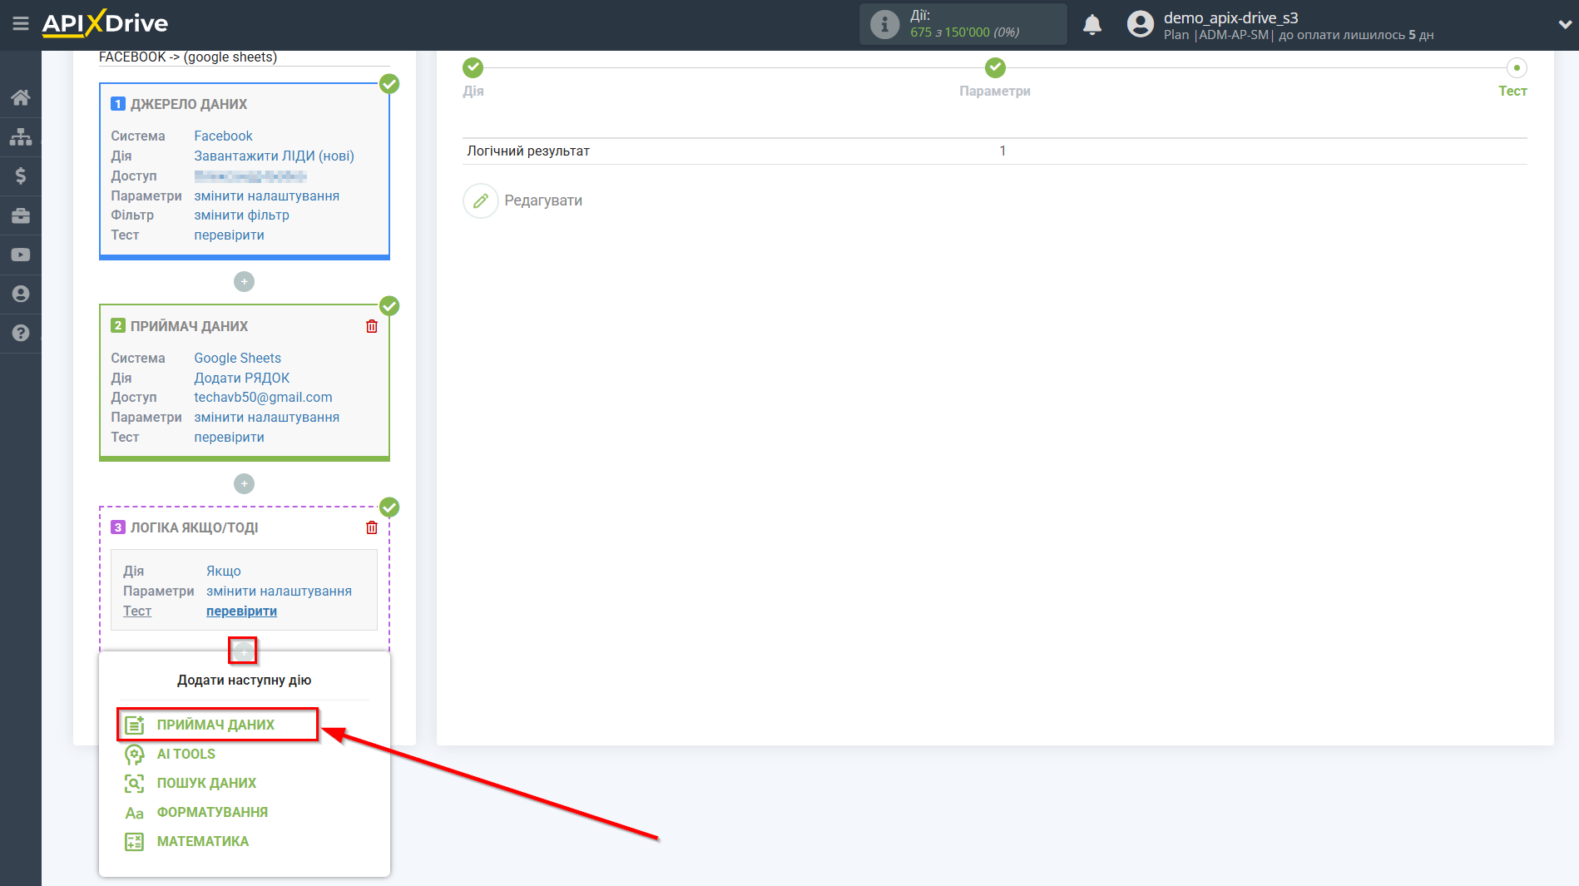Click the Додати наступну дію heading
This screenshot has height=886, width=1579.
[x=244, y=680]
